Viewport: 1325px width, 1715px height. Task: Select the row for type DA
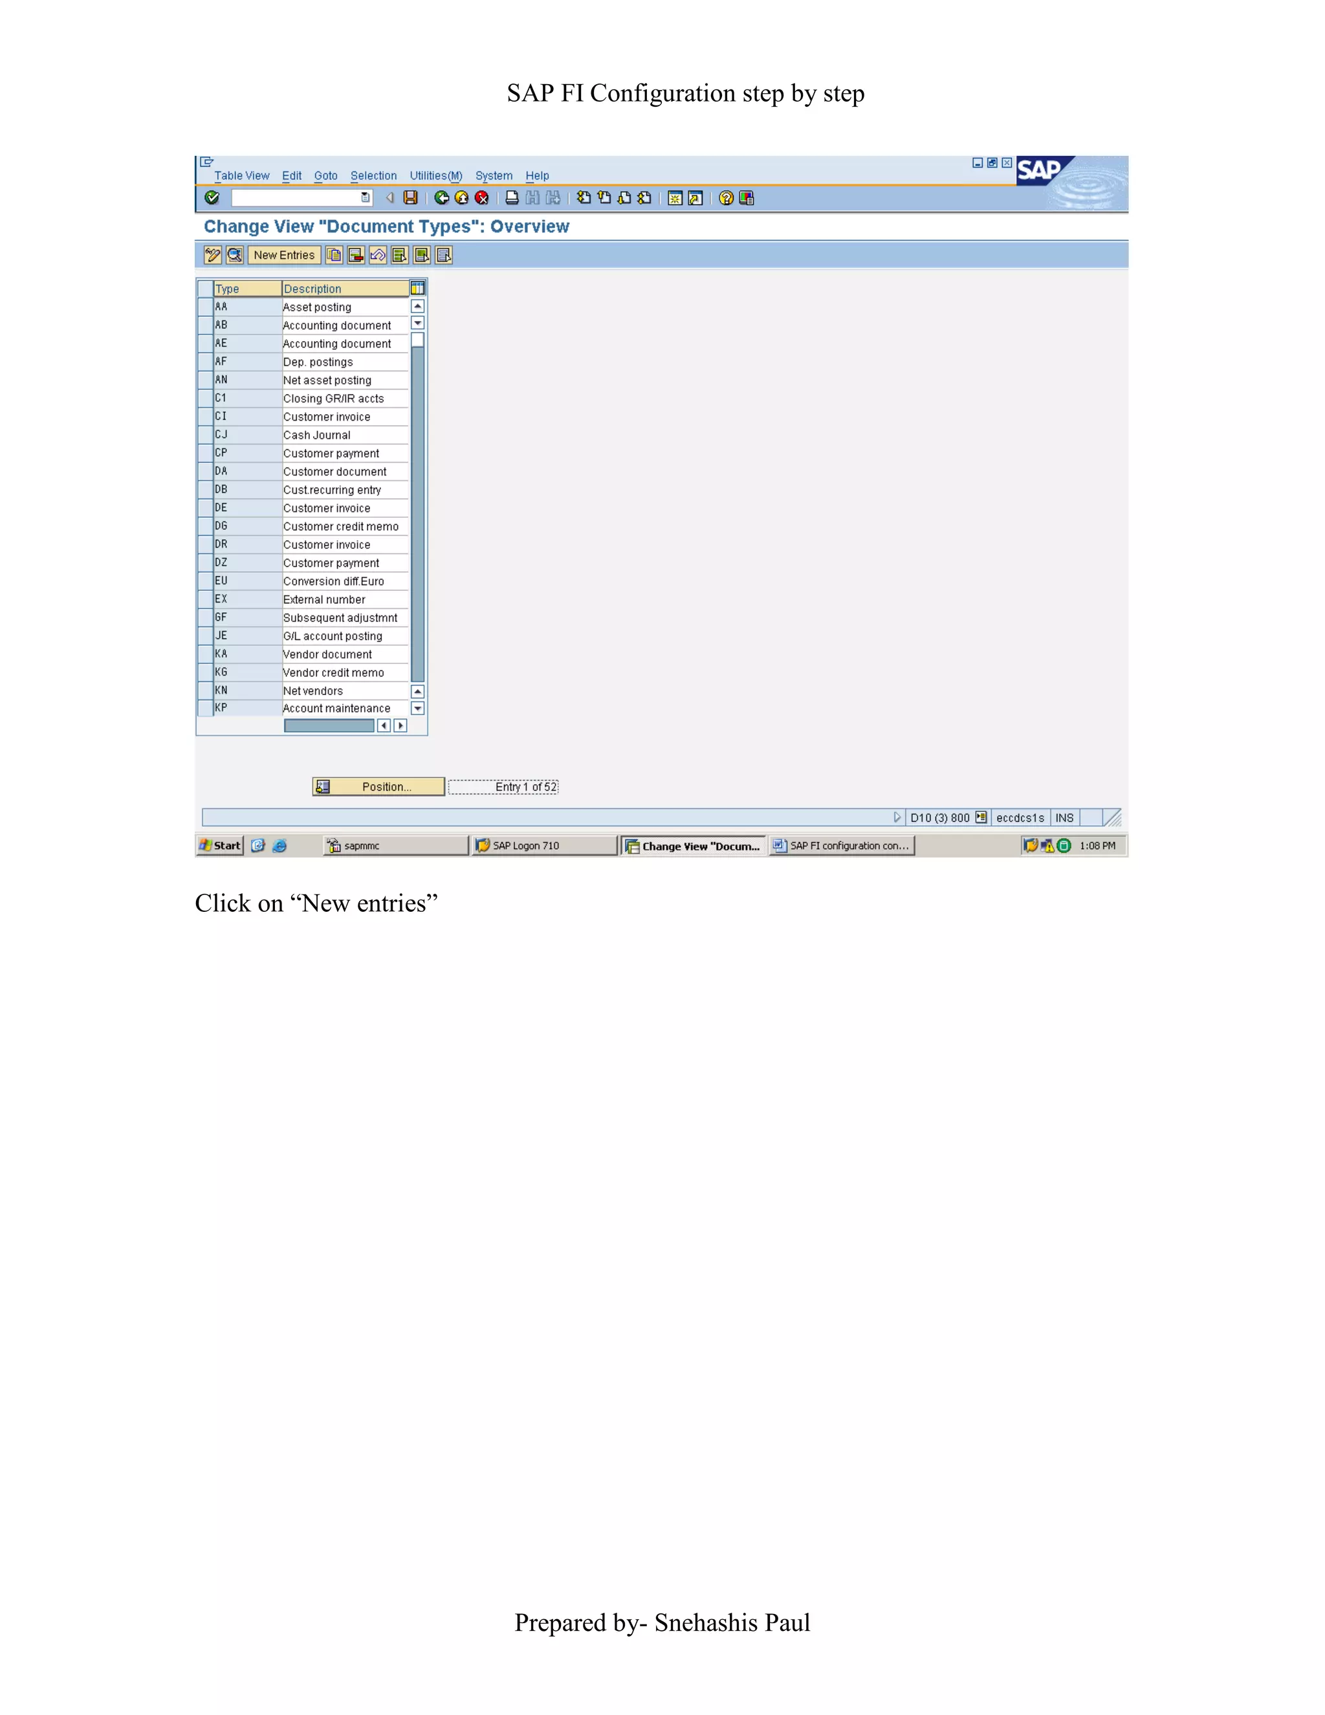pos(206,471)
